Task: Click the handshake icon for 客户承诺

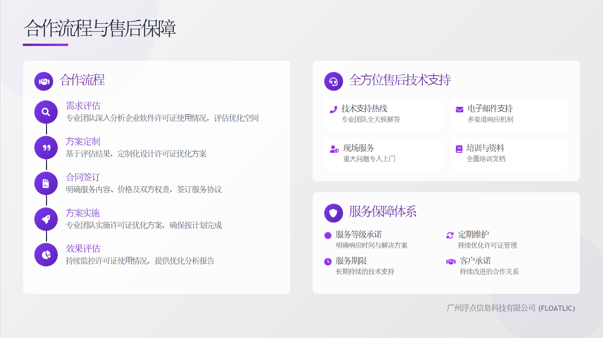Action: tap(451, 262)
